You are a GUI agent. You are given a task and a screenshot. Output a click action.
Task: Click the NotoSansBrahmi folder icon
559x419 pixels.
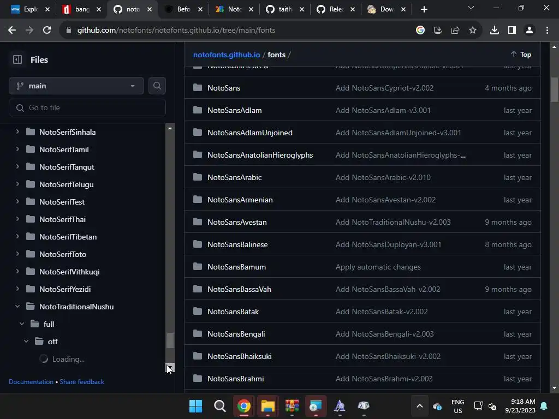[x=198, y=379]
